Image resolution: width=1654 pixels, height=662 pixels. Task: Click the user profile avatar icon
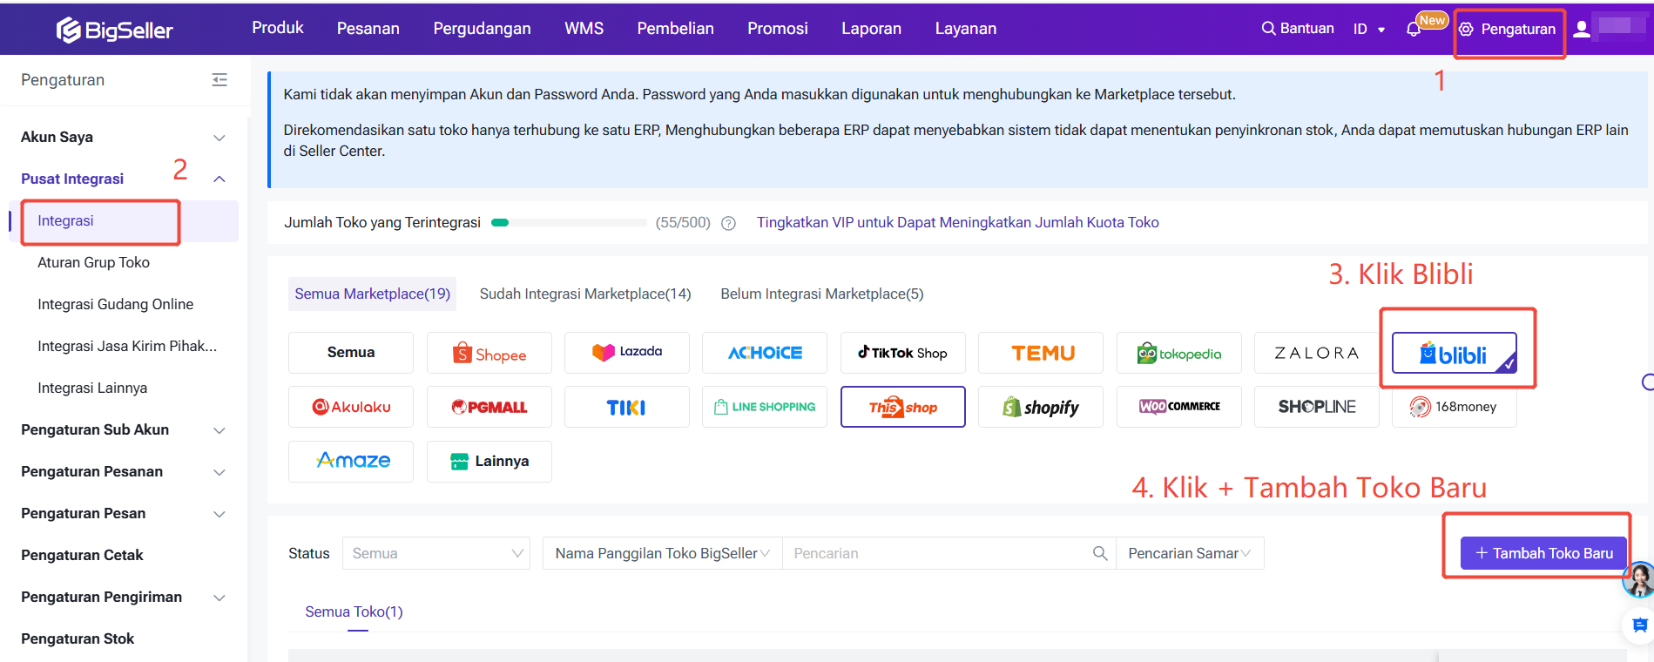coord(1582,30)
